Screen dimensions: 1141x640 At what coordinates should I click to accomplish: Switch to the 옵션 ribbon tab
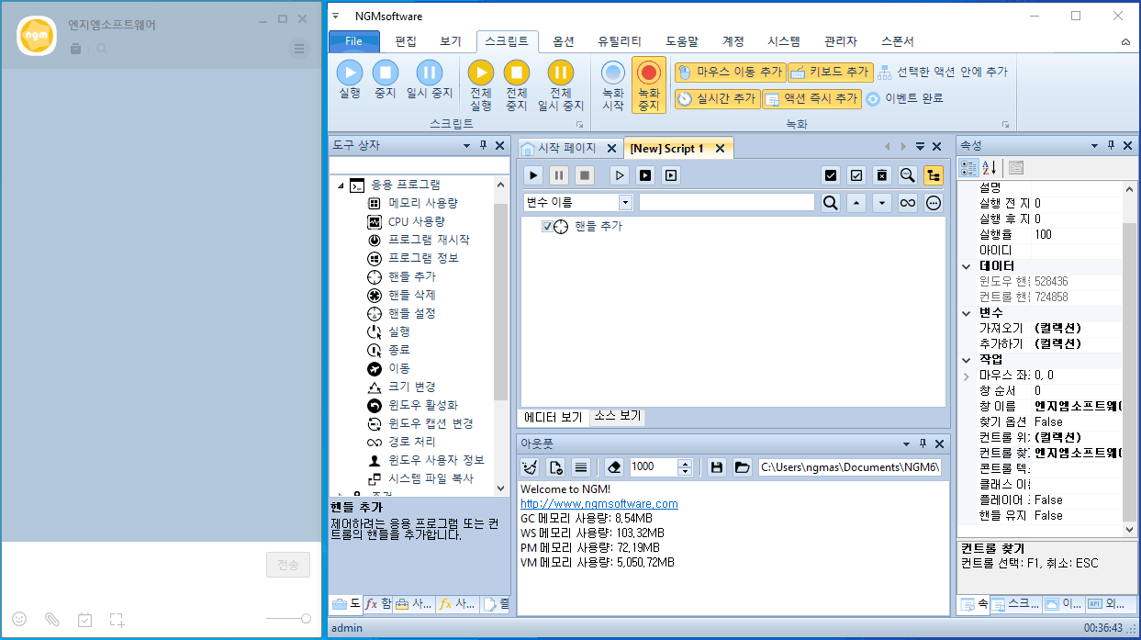[564, 41]
